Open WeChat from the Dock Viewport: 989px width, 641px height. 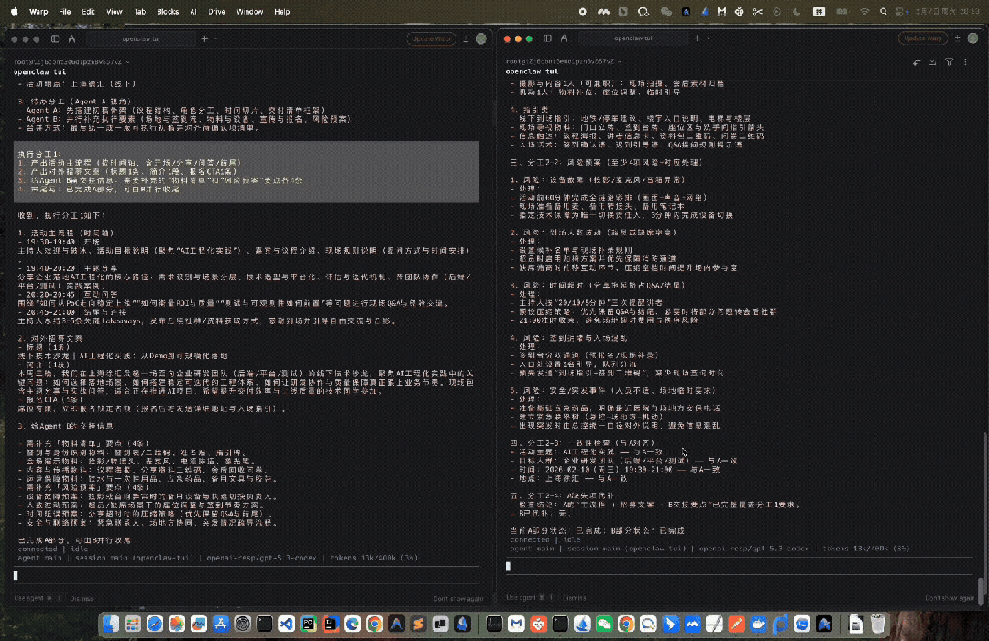coord(604,624)
